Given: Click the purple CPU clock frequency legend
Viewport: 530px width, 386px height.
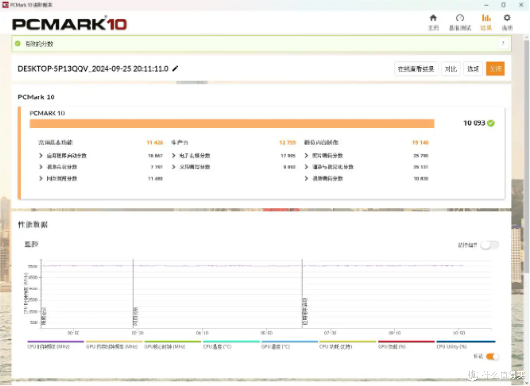Looking at the screenshot, I should (56, 344).
